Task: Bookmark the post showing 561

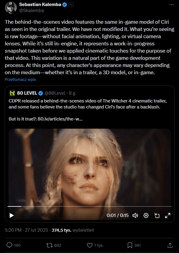Action: (134, 245)
